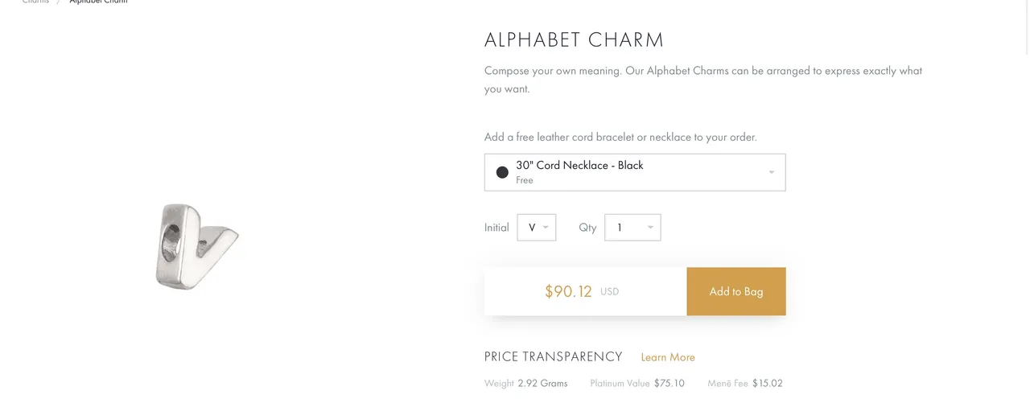Click the $90.12 price amount
The height and width of the screenshot is (399, 1030).
568,291
